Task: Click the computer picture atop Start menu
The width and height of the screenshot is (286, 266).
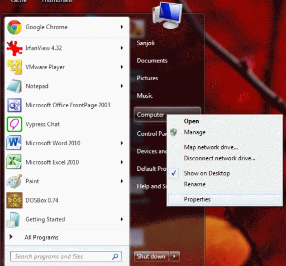Action: (167, 16)
